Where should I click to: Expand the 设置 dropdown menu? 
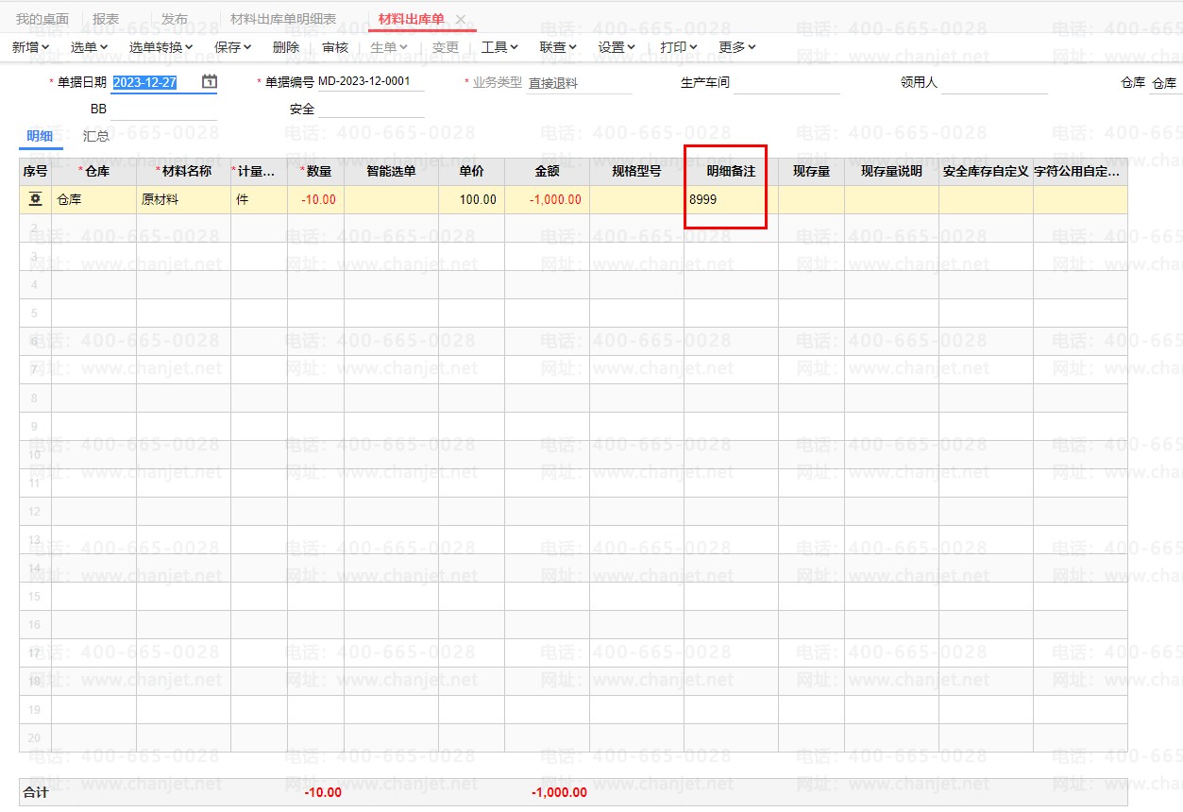(x=617, y=46)
